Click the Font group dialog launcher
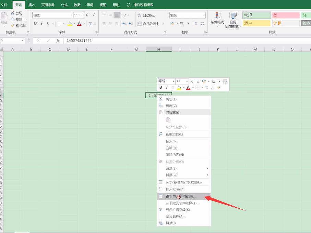This screenshot has width=311, height=233. point(96,32)
